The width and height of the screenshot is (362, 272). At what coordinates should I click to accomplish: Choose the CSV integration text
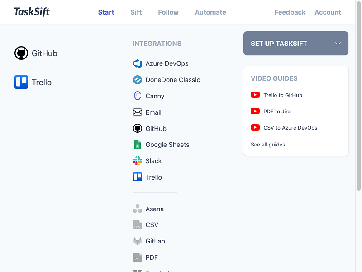[x=152, y=225]
